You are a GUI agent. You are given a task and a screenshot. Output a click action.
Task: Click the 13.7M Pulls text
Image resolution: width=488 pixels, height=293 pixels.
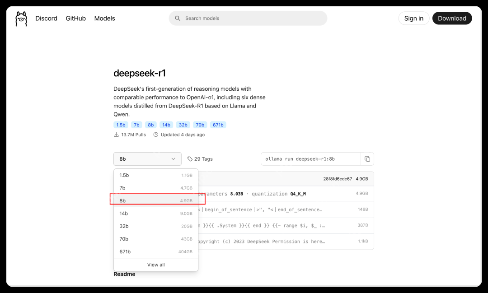point(133,135)
